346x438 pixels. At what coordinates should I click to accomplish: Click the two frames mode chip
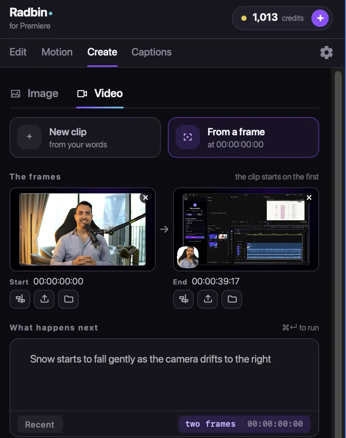pyautogui.click(x=210, y=424)
